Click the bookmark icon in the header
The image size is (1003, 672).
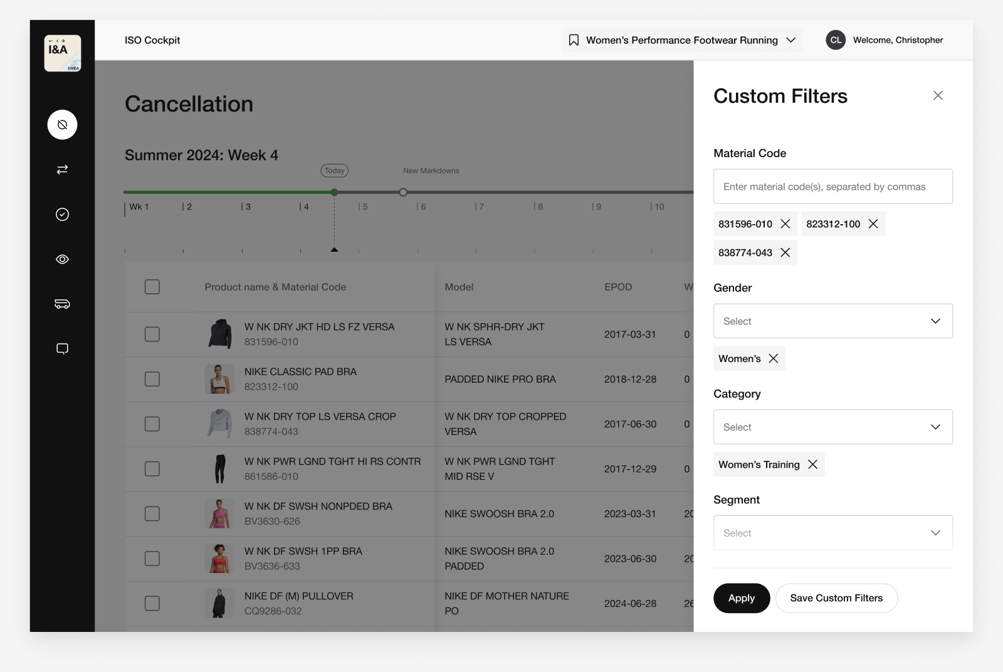tap(574, 40)
